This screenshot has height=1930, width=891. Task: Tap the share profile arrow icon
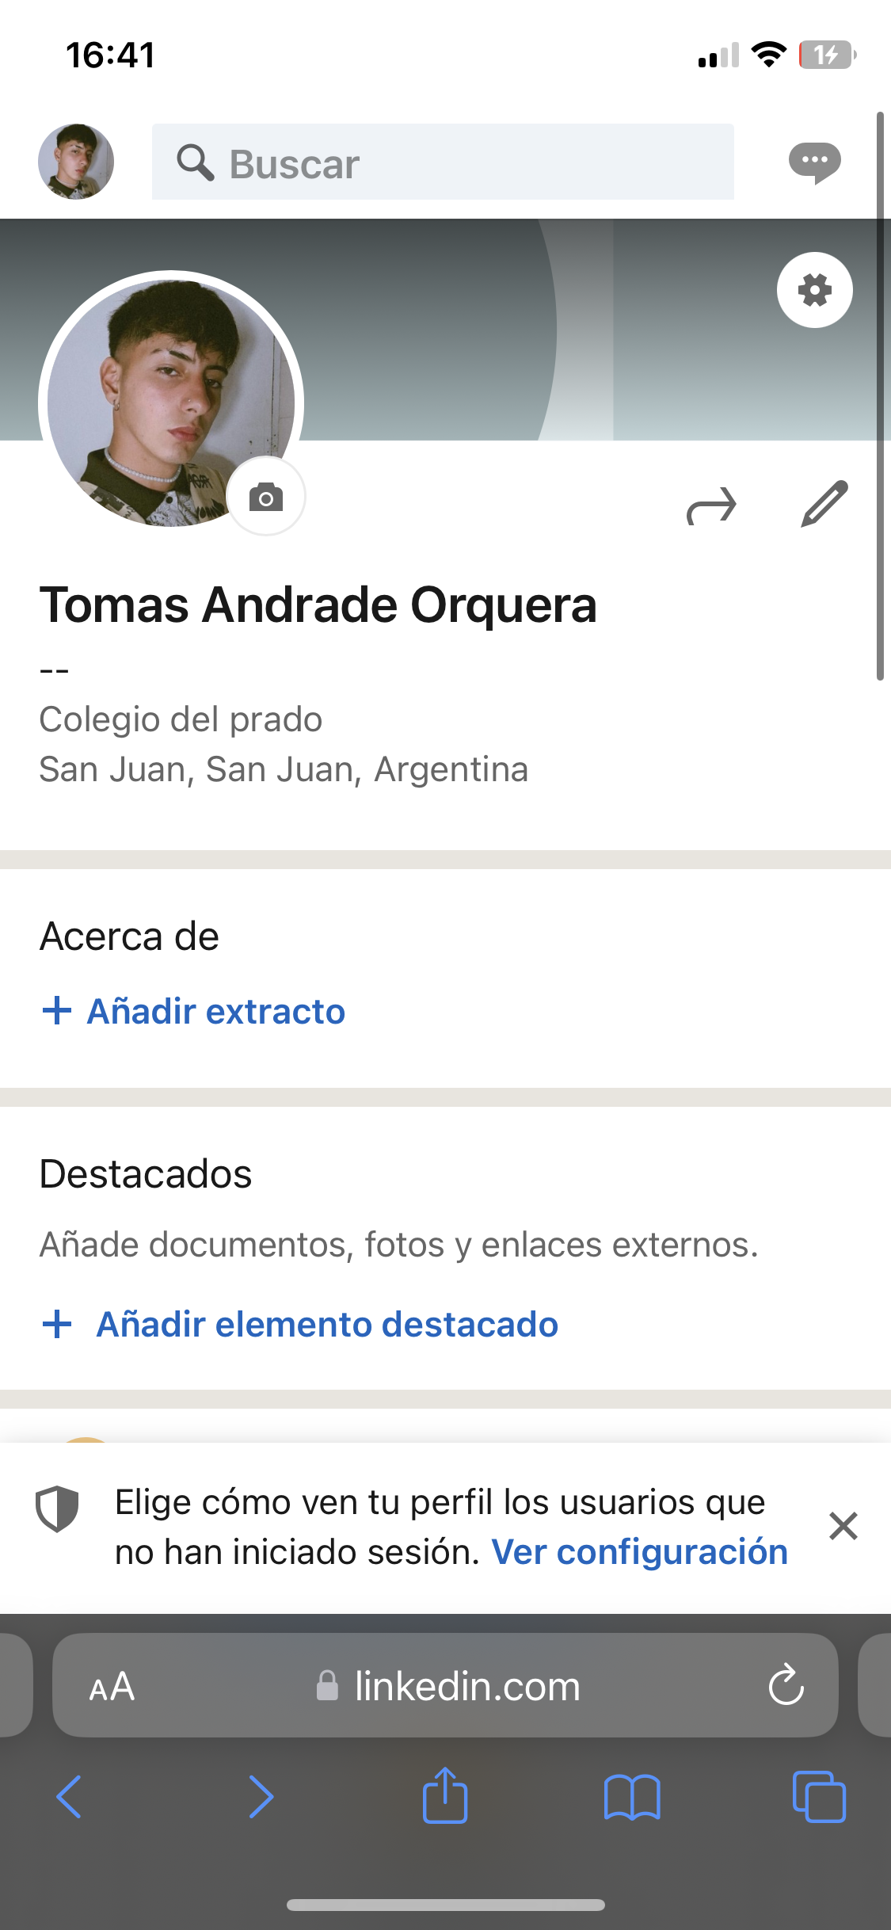(x=711, y=505)
